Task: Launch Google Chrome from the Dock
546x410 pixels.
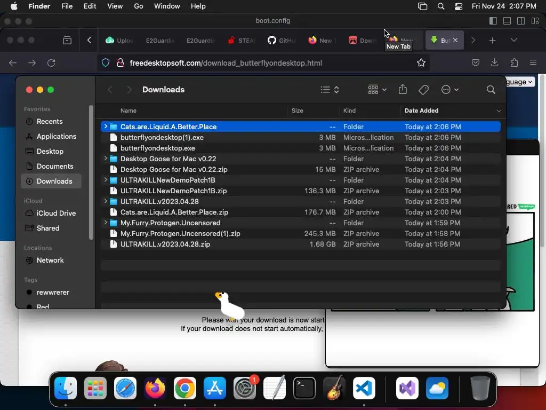Action: 185,388
